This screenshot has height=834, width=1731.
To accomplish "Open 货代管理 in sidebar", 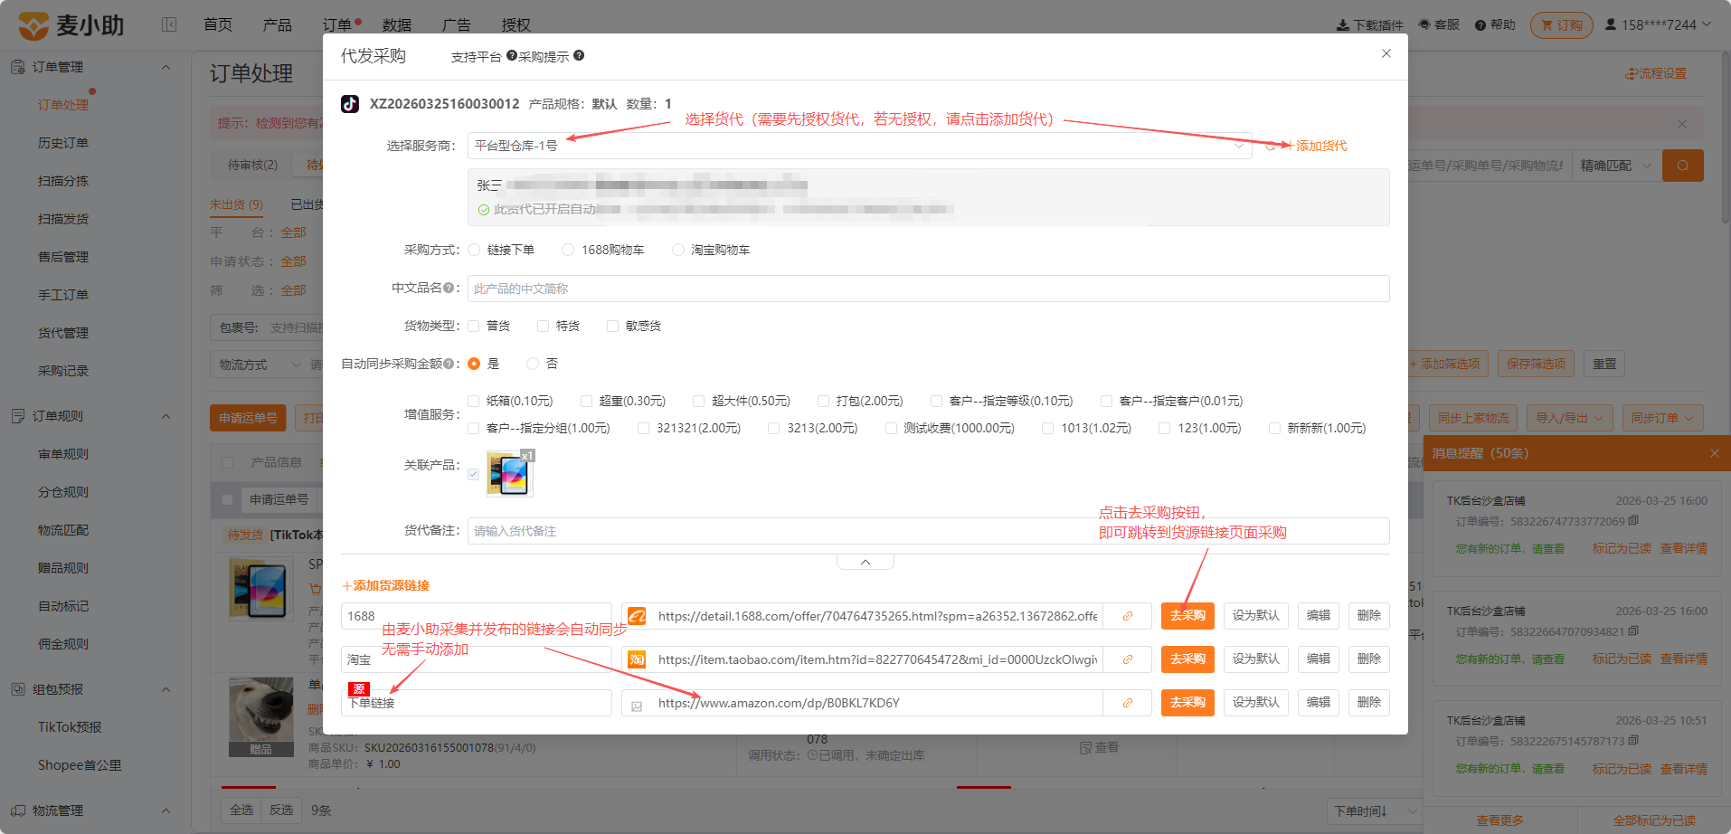I will click(63, 333).
